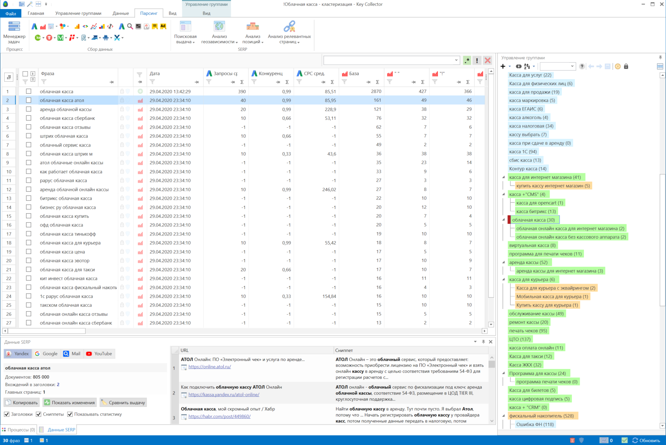Click the column layout settings icon left of table
The image size is (666, 445).
click(9, 77)
